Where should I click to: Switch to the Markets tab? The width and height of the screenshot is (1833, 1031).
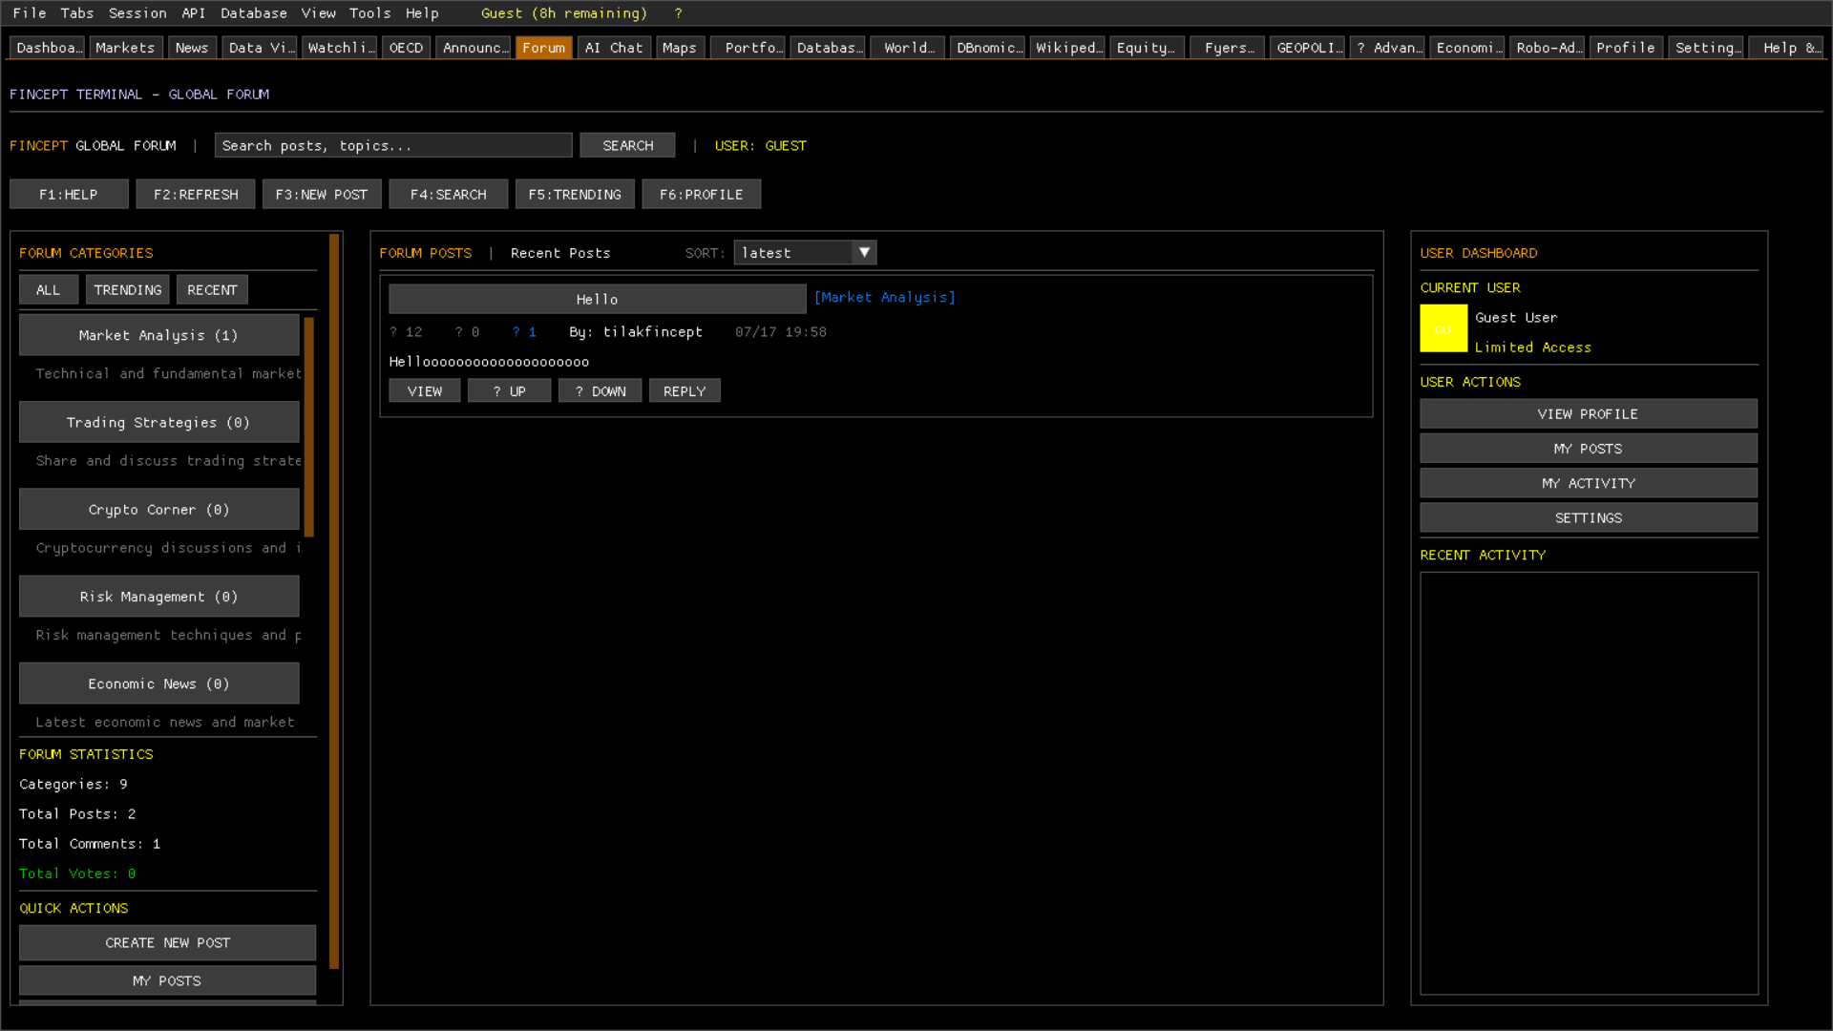pos(125,48)
